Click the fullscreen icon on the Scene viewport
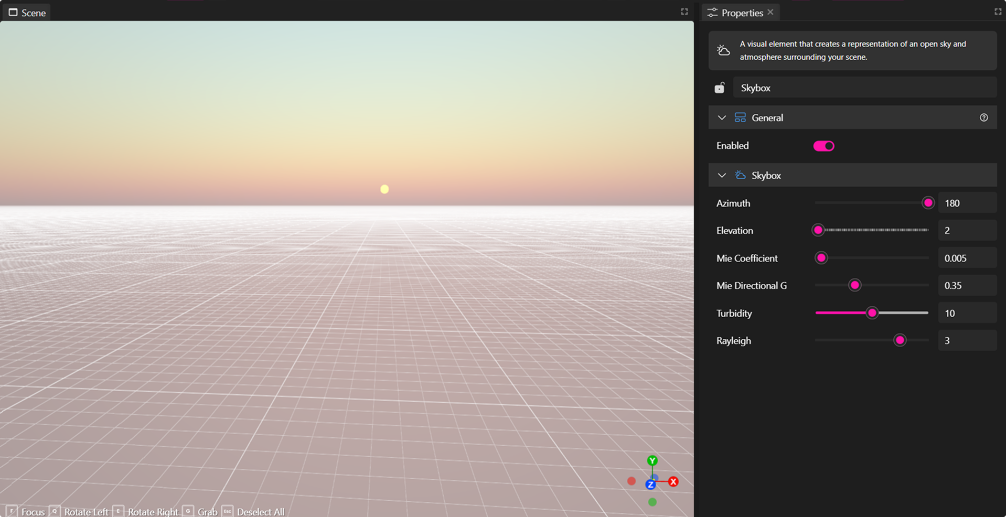This screenshot has width=1006, height=517. click(x=684, y=11)
